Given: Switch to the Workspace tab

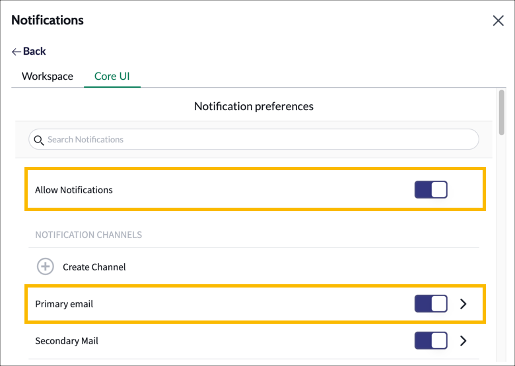Looking at the screenshot, I should (48, 76).
